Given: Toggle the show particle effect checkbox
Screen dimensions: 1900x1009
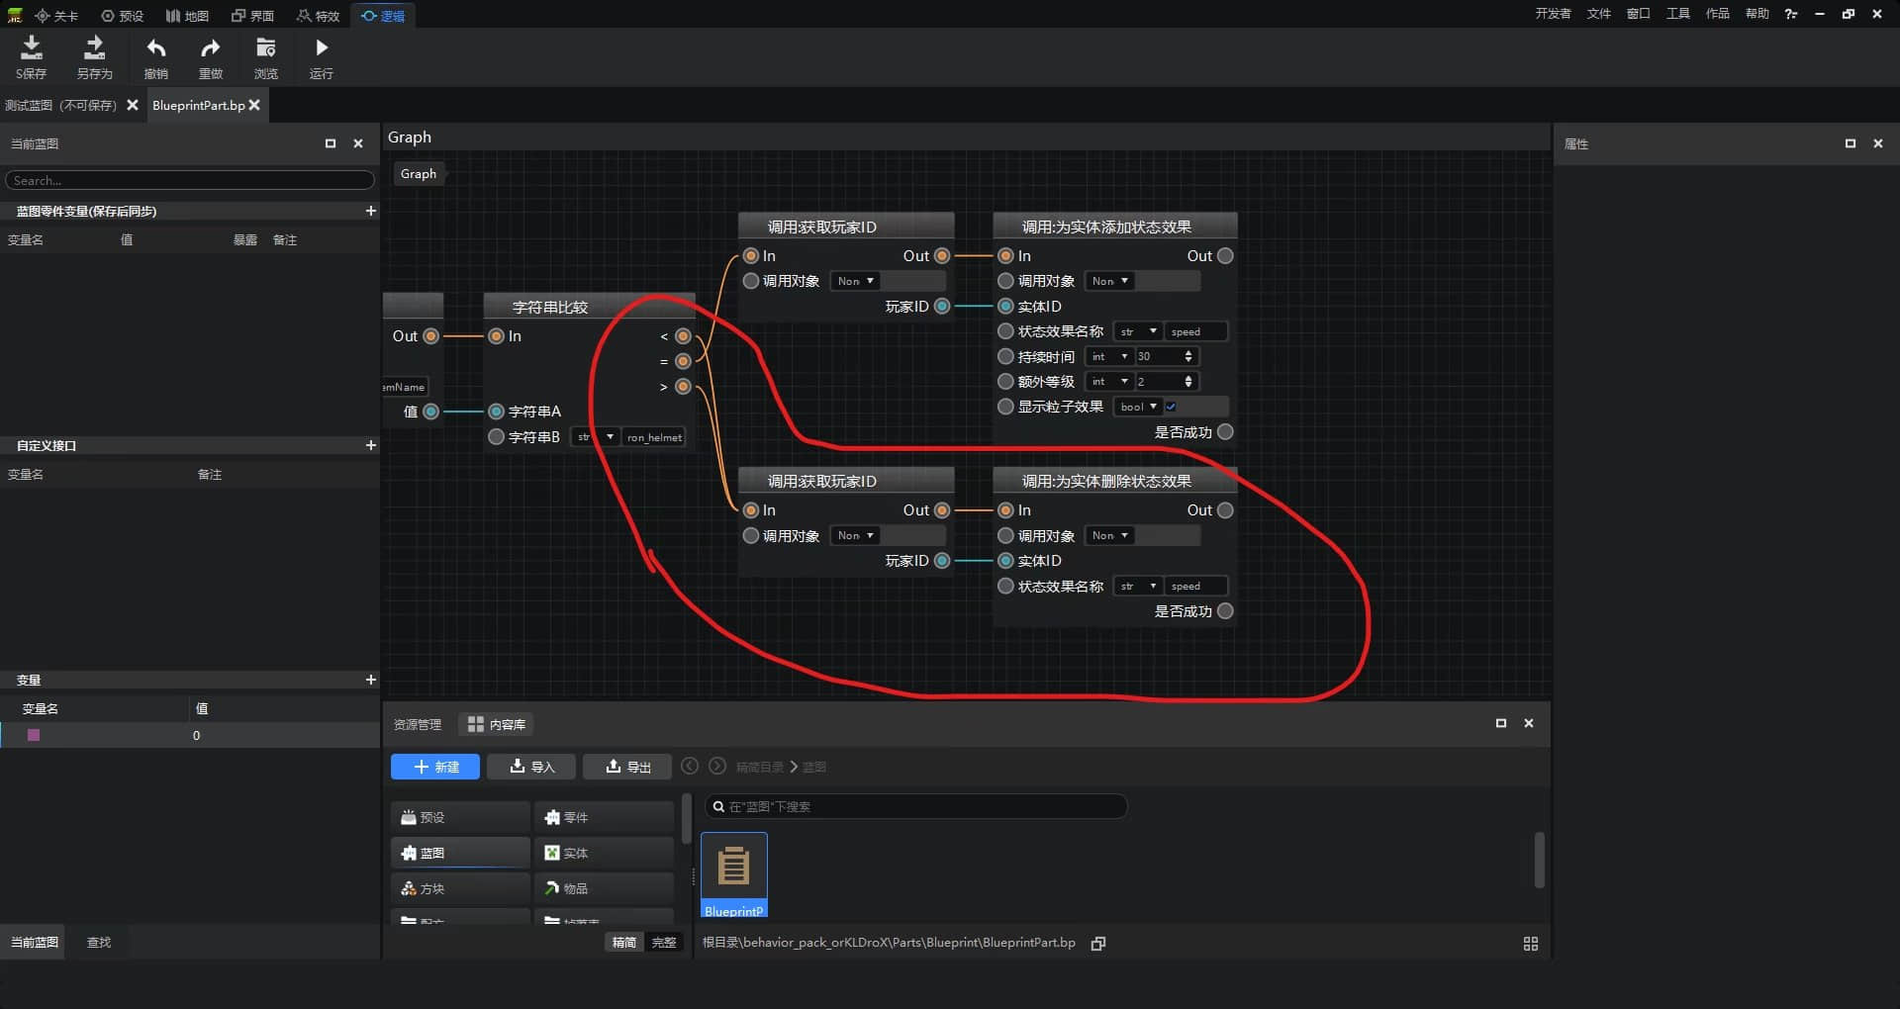Looking at the screenshot, I should coord(1171,407).
